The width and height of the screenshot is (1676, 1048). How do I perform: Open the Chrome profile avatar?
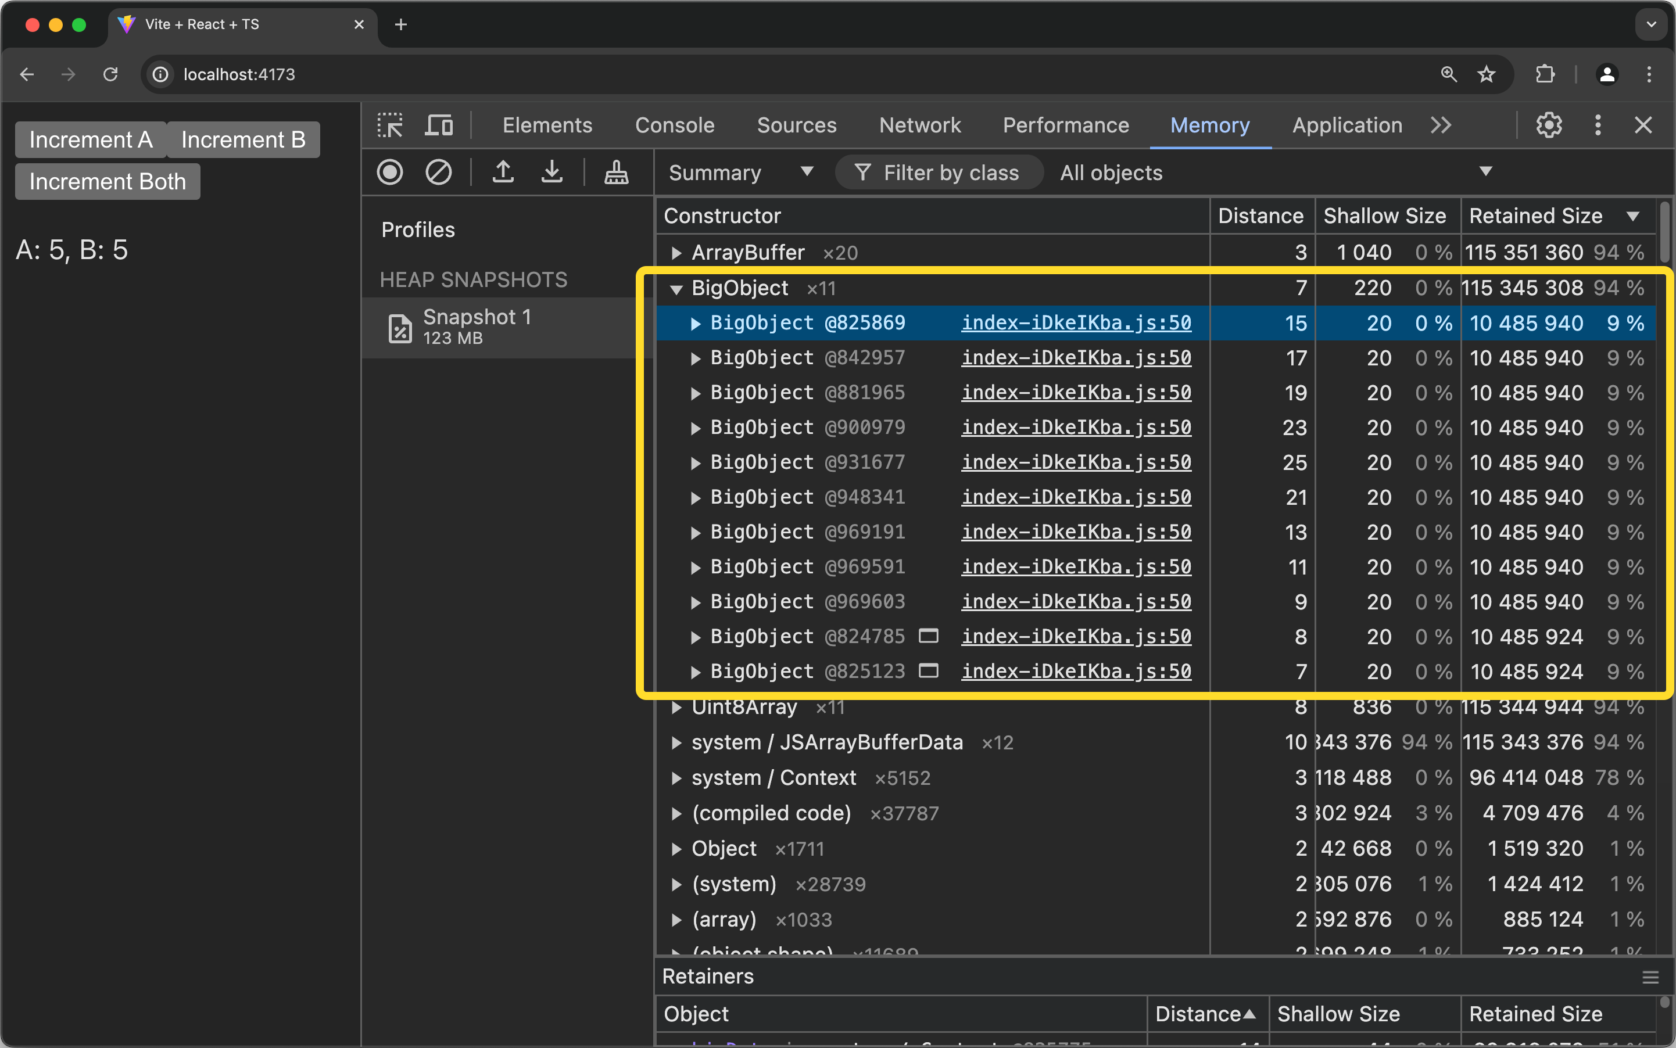point(1607,74)
